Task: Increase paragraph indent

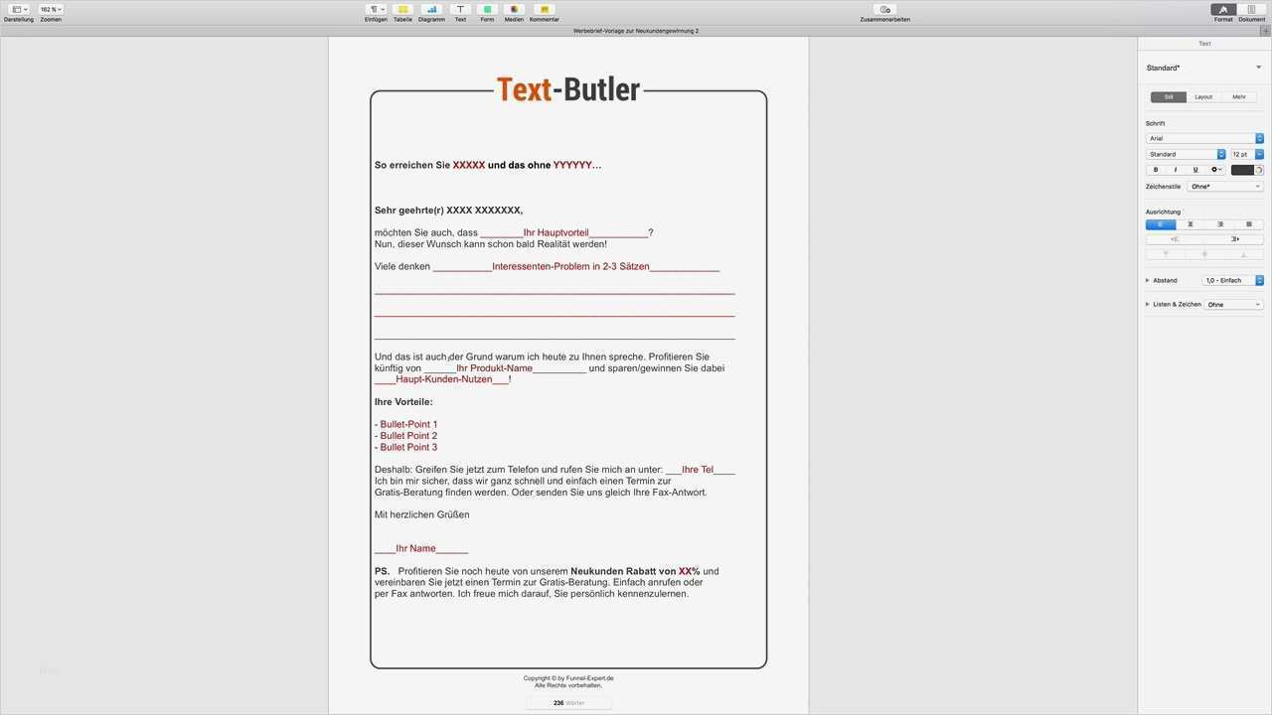Action: point(1235,239)
